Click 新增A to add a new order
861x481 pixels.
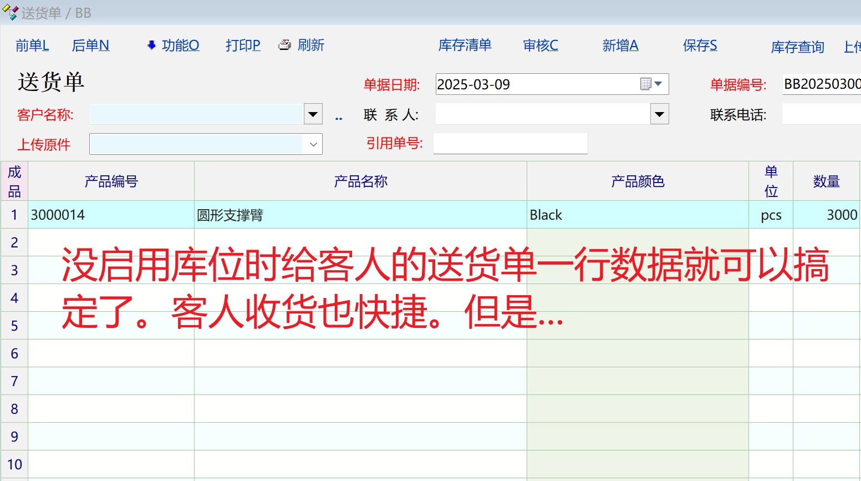(x=620, y=45)
